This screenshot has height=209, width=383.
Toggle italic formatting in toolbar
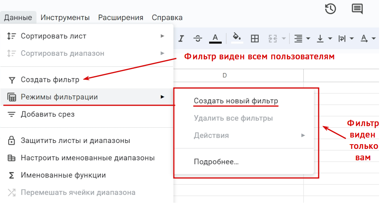pos(181,38)
